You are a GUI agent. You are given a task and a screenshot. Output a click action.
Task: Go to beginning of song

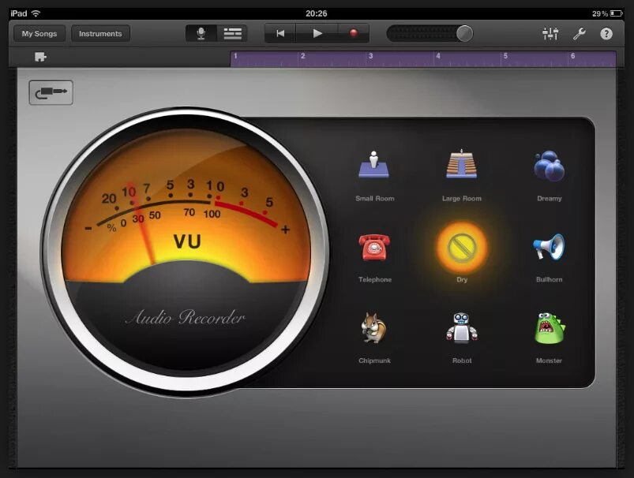click(x=280, y=34)
